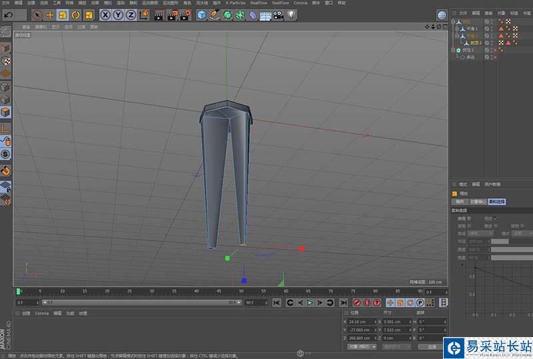Click the Undo arrow icon
This screenshot has width=533, height=359.
tap(8, 15)
